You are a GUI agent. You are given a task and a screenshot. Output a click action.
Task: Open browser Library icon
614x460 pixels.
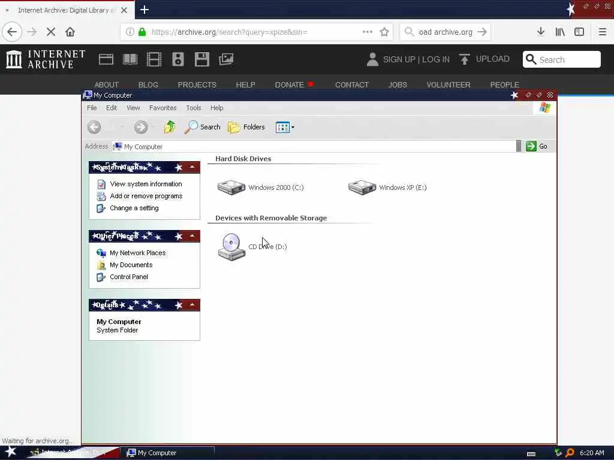tap(560, 32)
